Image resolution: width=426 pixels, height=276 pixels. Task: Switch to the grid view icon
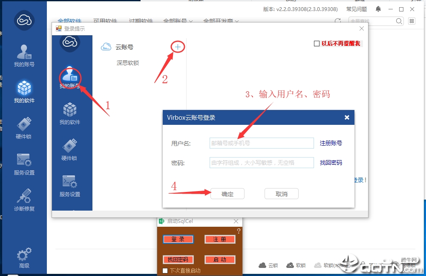[x=412, y=21]
